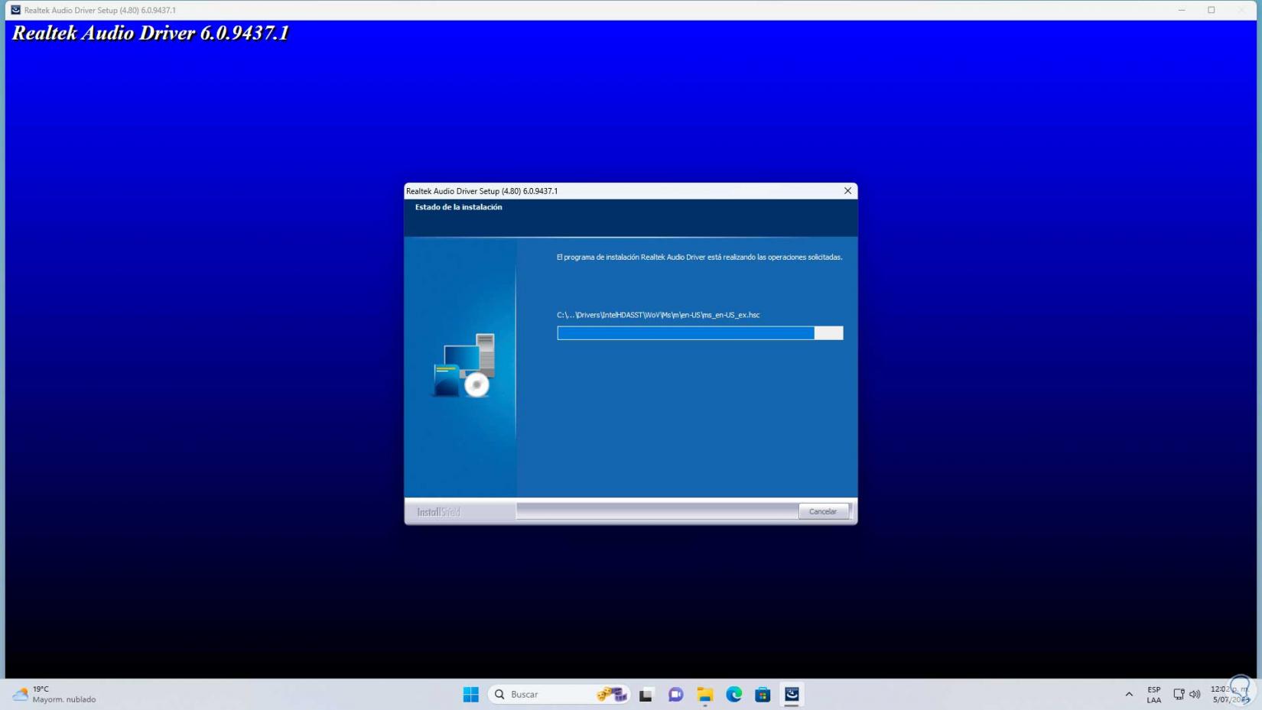
Task: Open the Teams Chat taskbar icon
Action: tap(675, 694)
